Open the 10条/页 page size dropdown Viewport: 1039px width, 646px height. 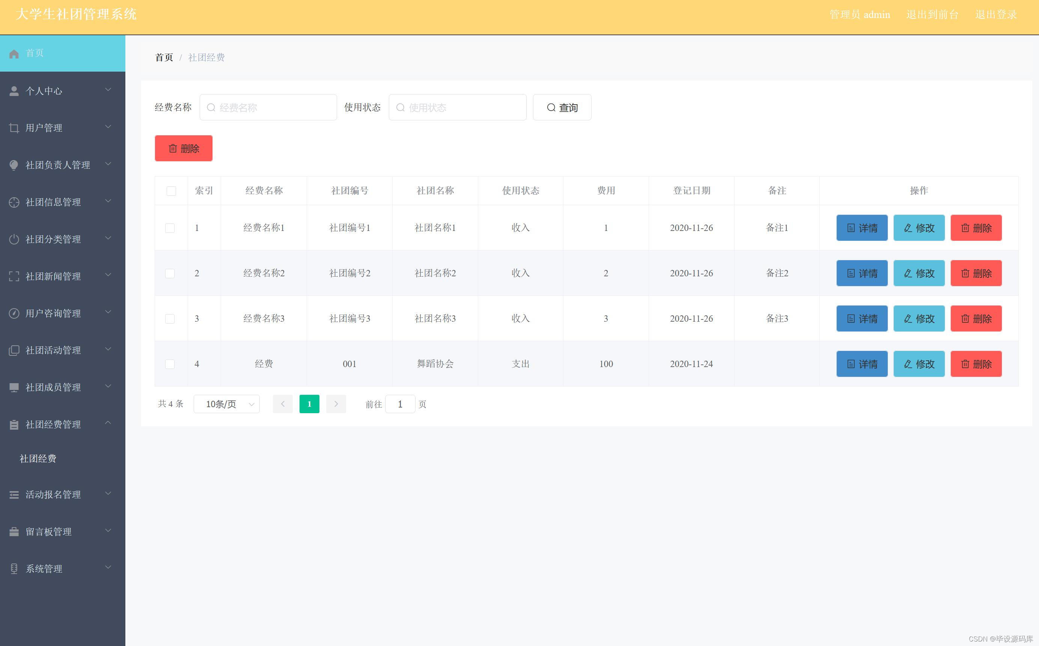(226, 404)
